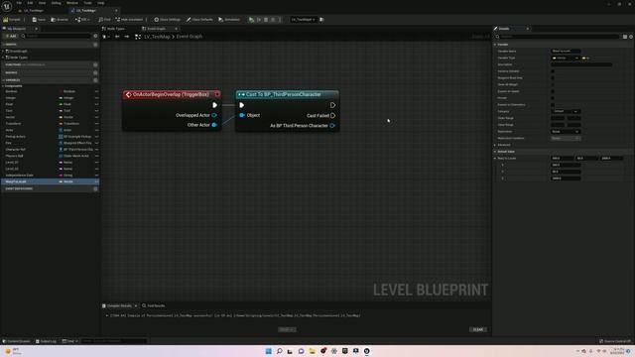Start Play in editor with green arrow
Screen dimensions: 635x357
[x=251, y=20]
